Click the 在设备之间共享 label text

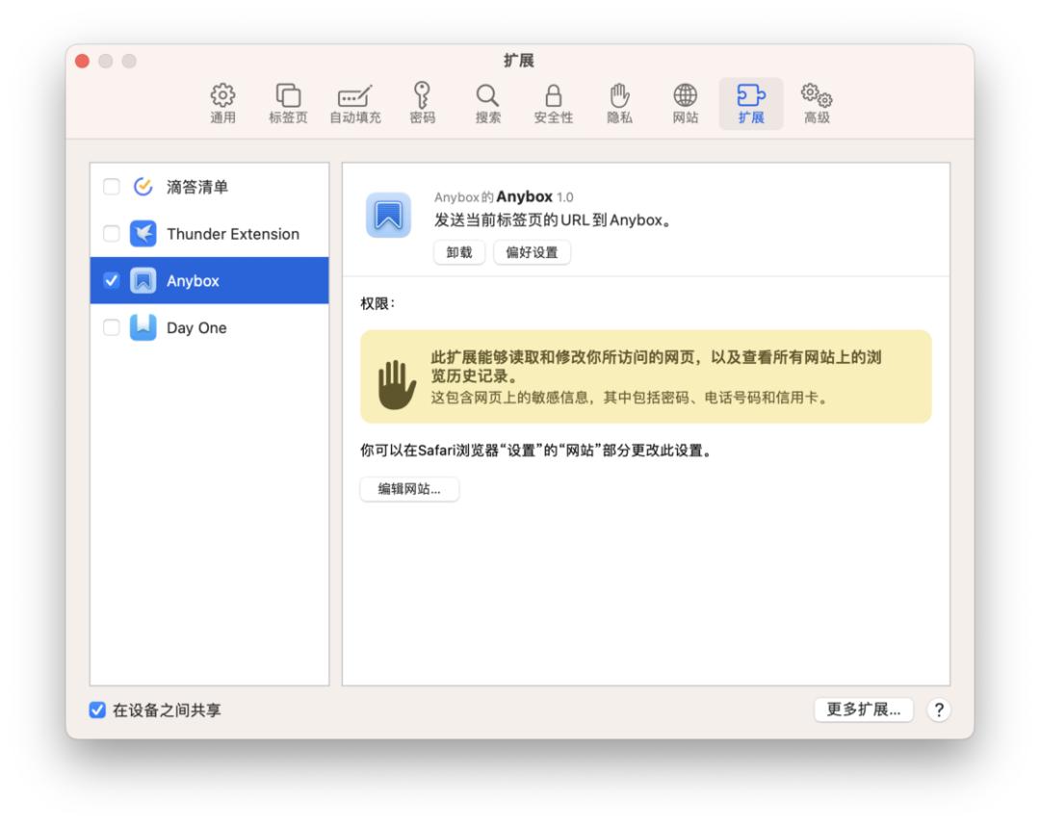click(167, 710)
